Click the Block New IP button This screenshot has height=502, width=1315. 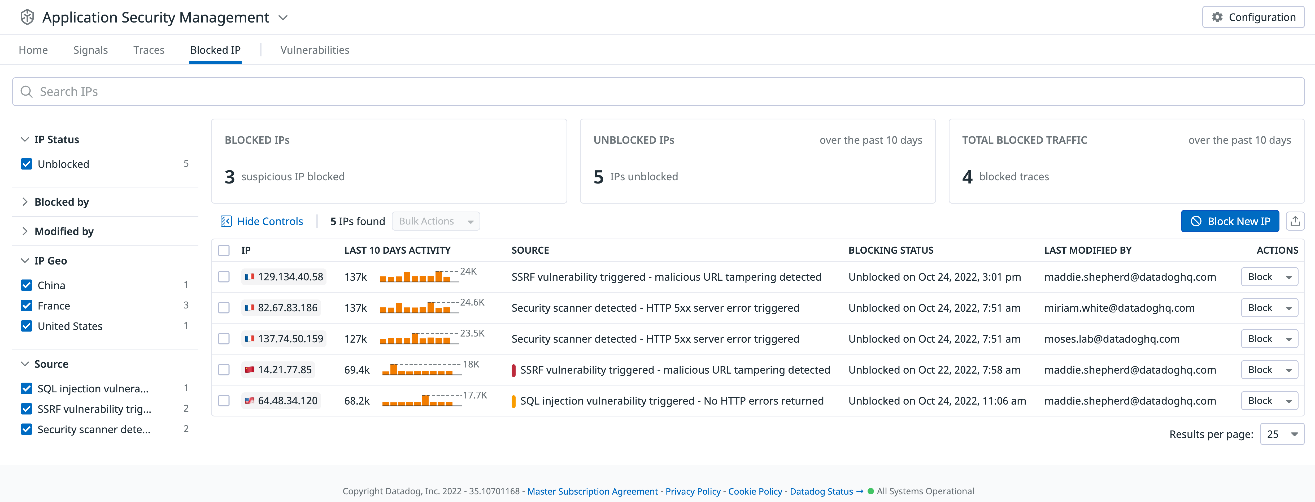[1230, 221]
